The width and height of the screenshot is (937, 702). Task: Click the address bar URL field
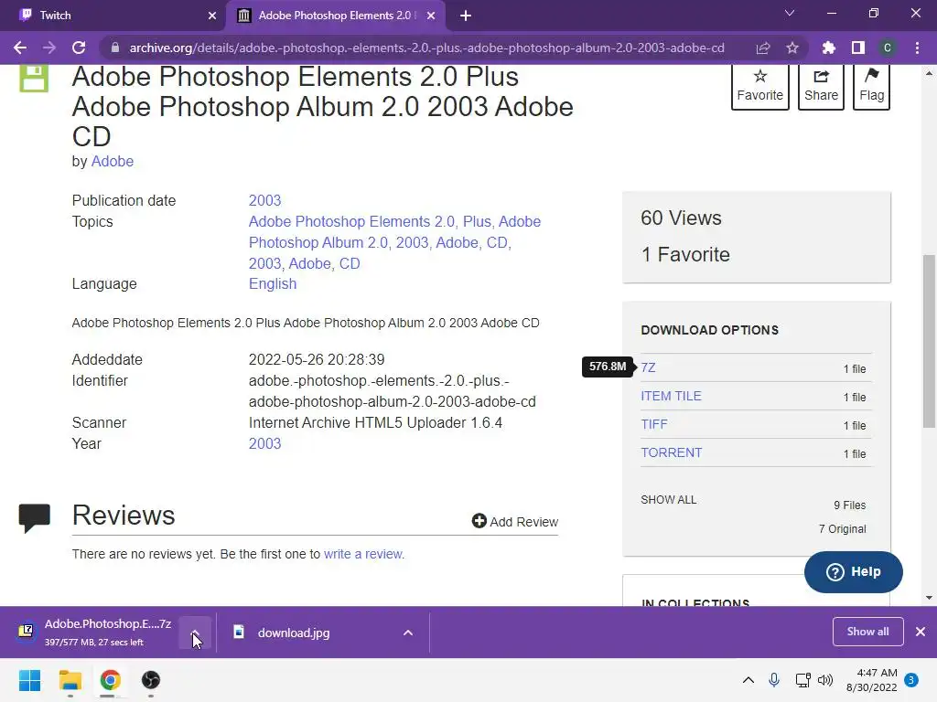(x=426, y=48)
